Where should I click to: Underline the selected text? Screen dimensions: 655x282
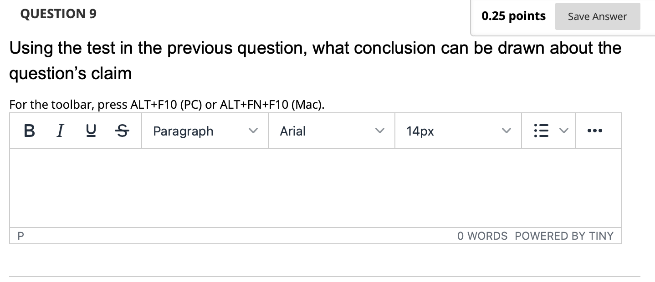coord(91,131)
